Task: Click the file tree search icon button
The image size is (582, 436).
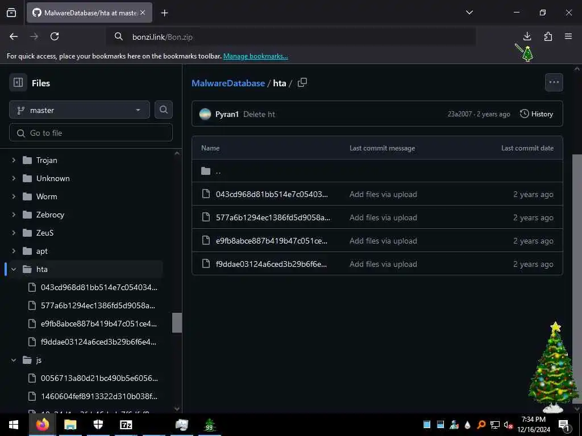Action: point(163,110)
